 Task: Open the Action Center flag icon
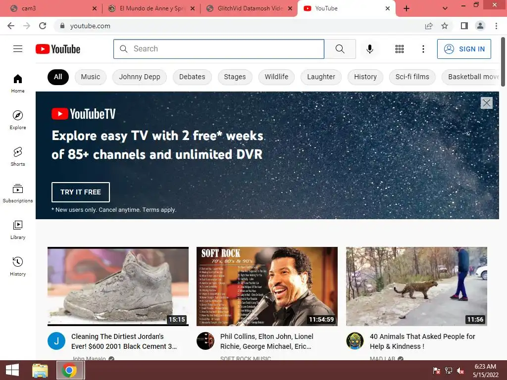[x=437, y=371]
